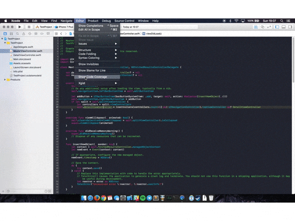Select LaunchScreen.storyboard in the navigator
The image size is (295, 221).
[x=27, y=67]
